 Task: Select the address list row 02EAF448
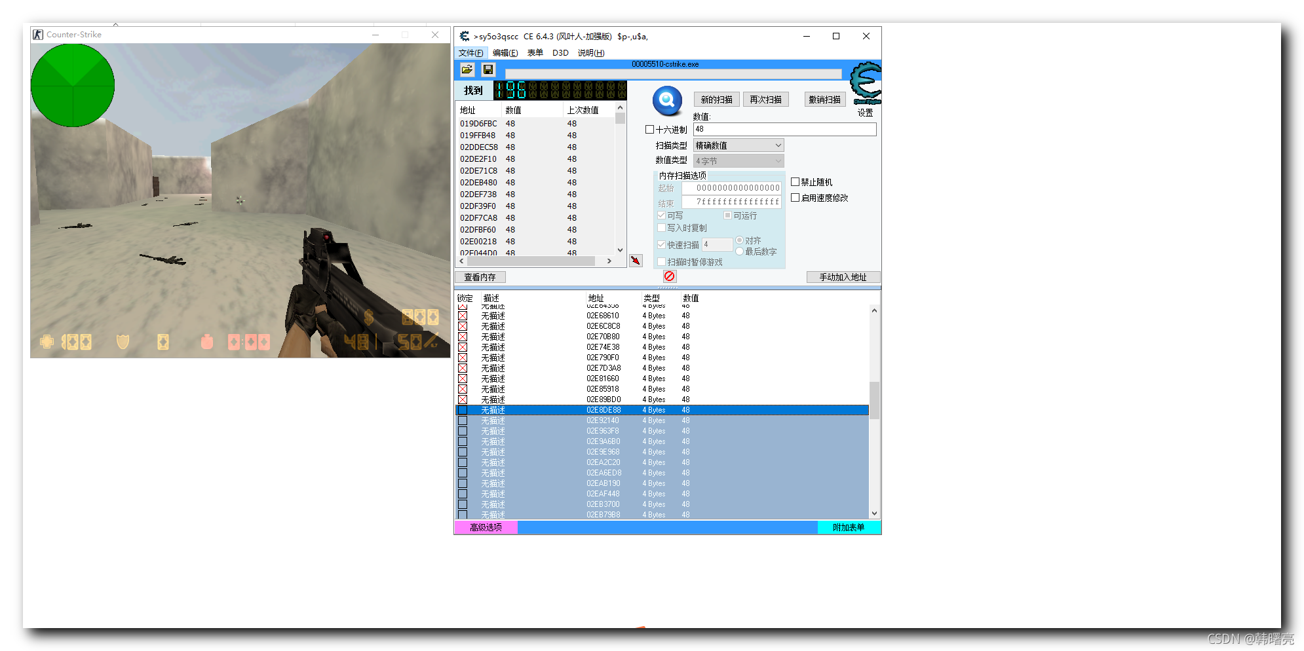point(662,494)
